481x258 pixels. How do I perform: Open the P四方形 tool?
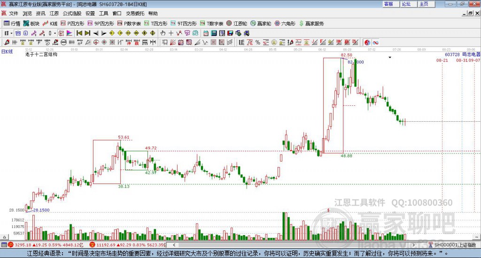72,23
